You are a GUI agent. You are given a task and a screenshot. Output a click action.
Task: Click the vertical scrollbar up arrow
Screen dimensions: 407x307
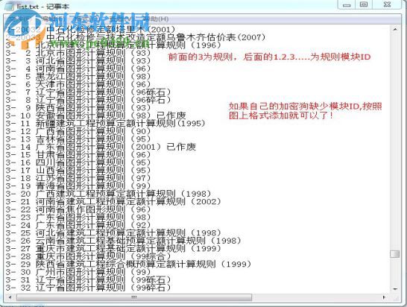(395, 29)
